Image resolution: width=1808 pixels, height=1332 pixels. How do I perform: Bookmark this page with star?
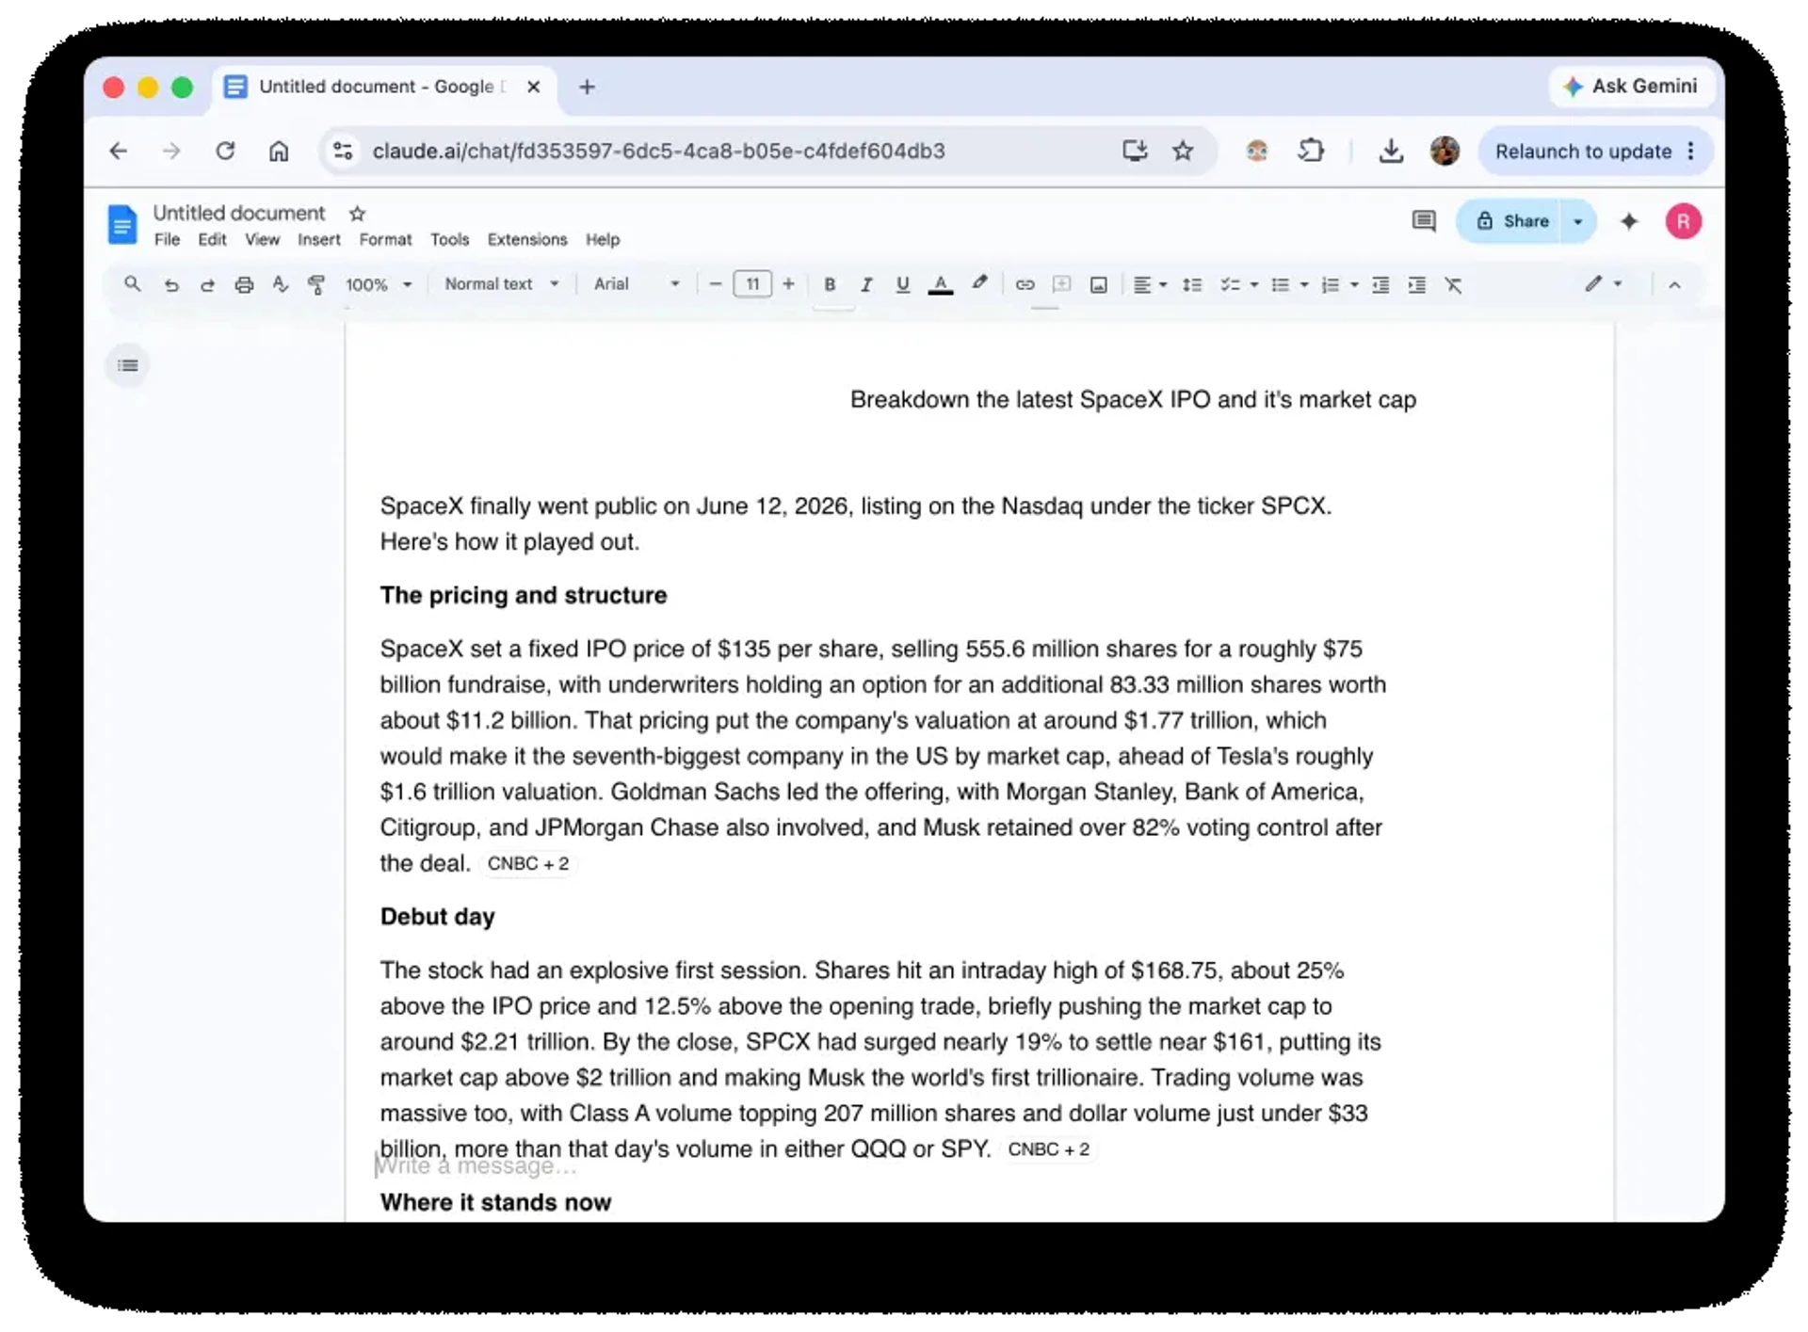(x=1183, y=151)
